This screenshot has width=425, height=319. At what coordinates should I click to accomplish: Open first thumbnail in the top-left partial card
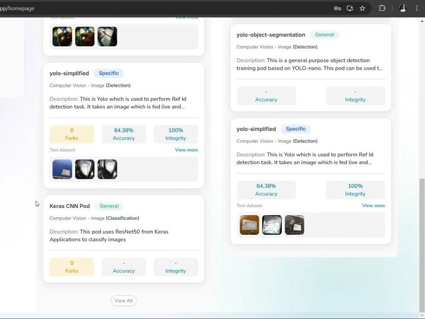62,36
